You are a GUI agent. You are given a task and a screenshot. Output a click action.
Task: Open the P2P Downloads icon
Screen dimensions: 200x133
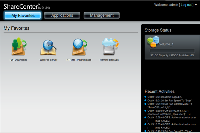click(x=19, y=46)
